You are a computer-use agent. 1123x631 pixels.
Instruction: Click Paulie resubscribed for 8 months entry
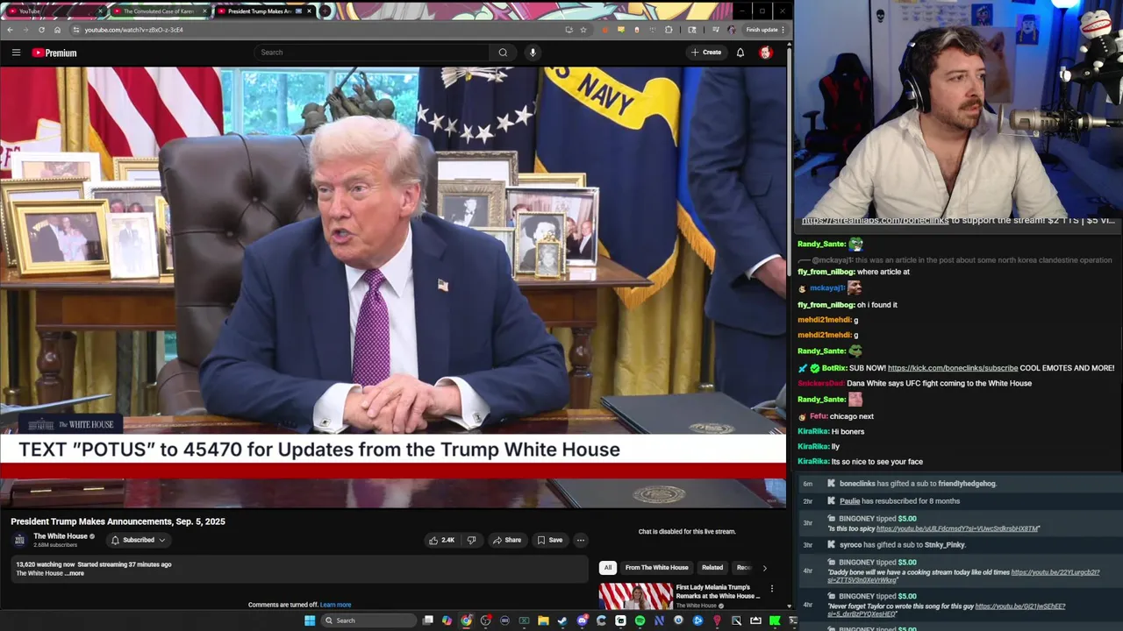pos(899,501)
